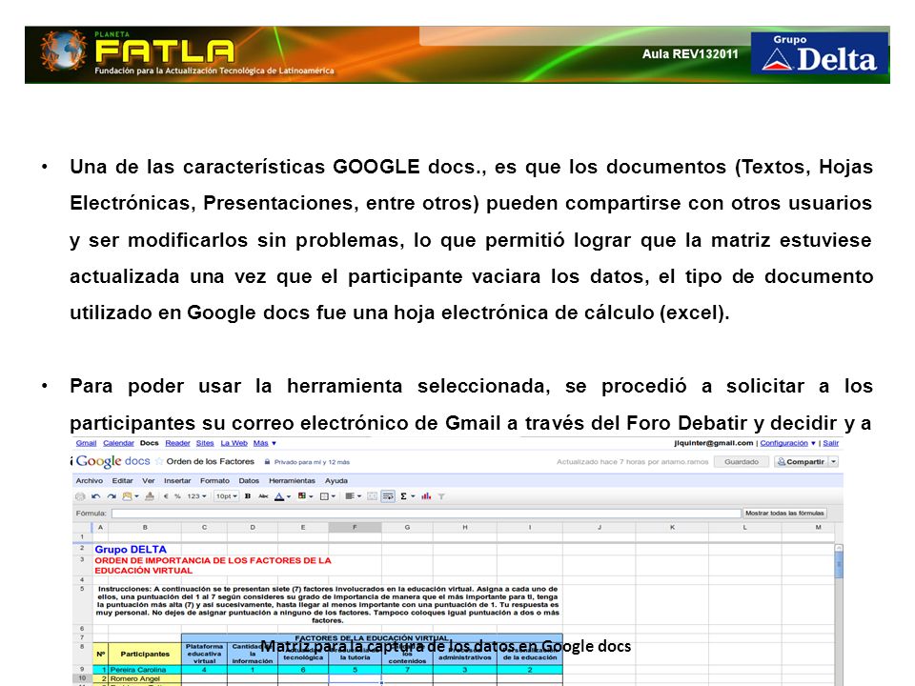Open the Herramientas menu

click(292, 480)
